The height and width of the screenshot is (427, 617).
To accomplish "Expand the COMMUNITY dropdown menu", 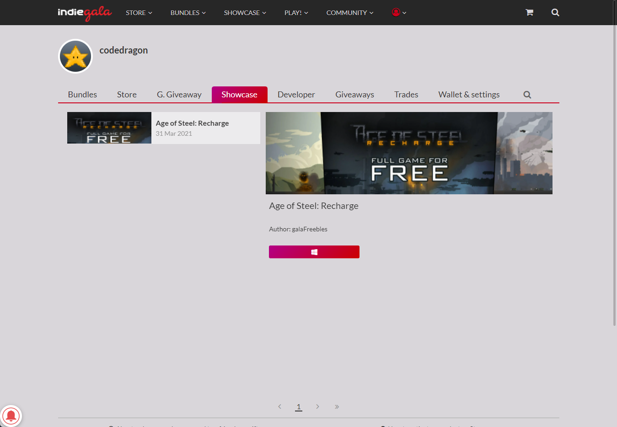I will click(x=350, y=13).
